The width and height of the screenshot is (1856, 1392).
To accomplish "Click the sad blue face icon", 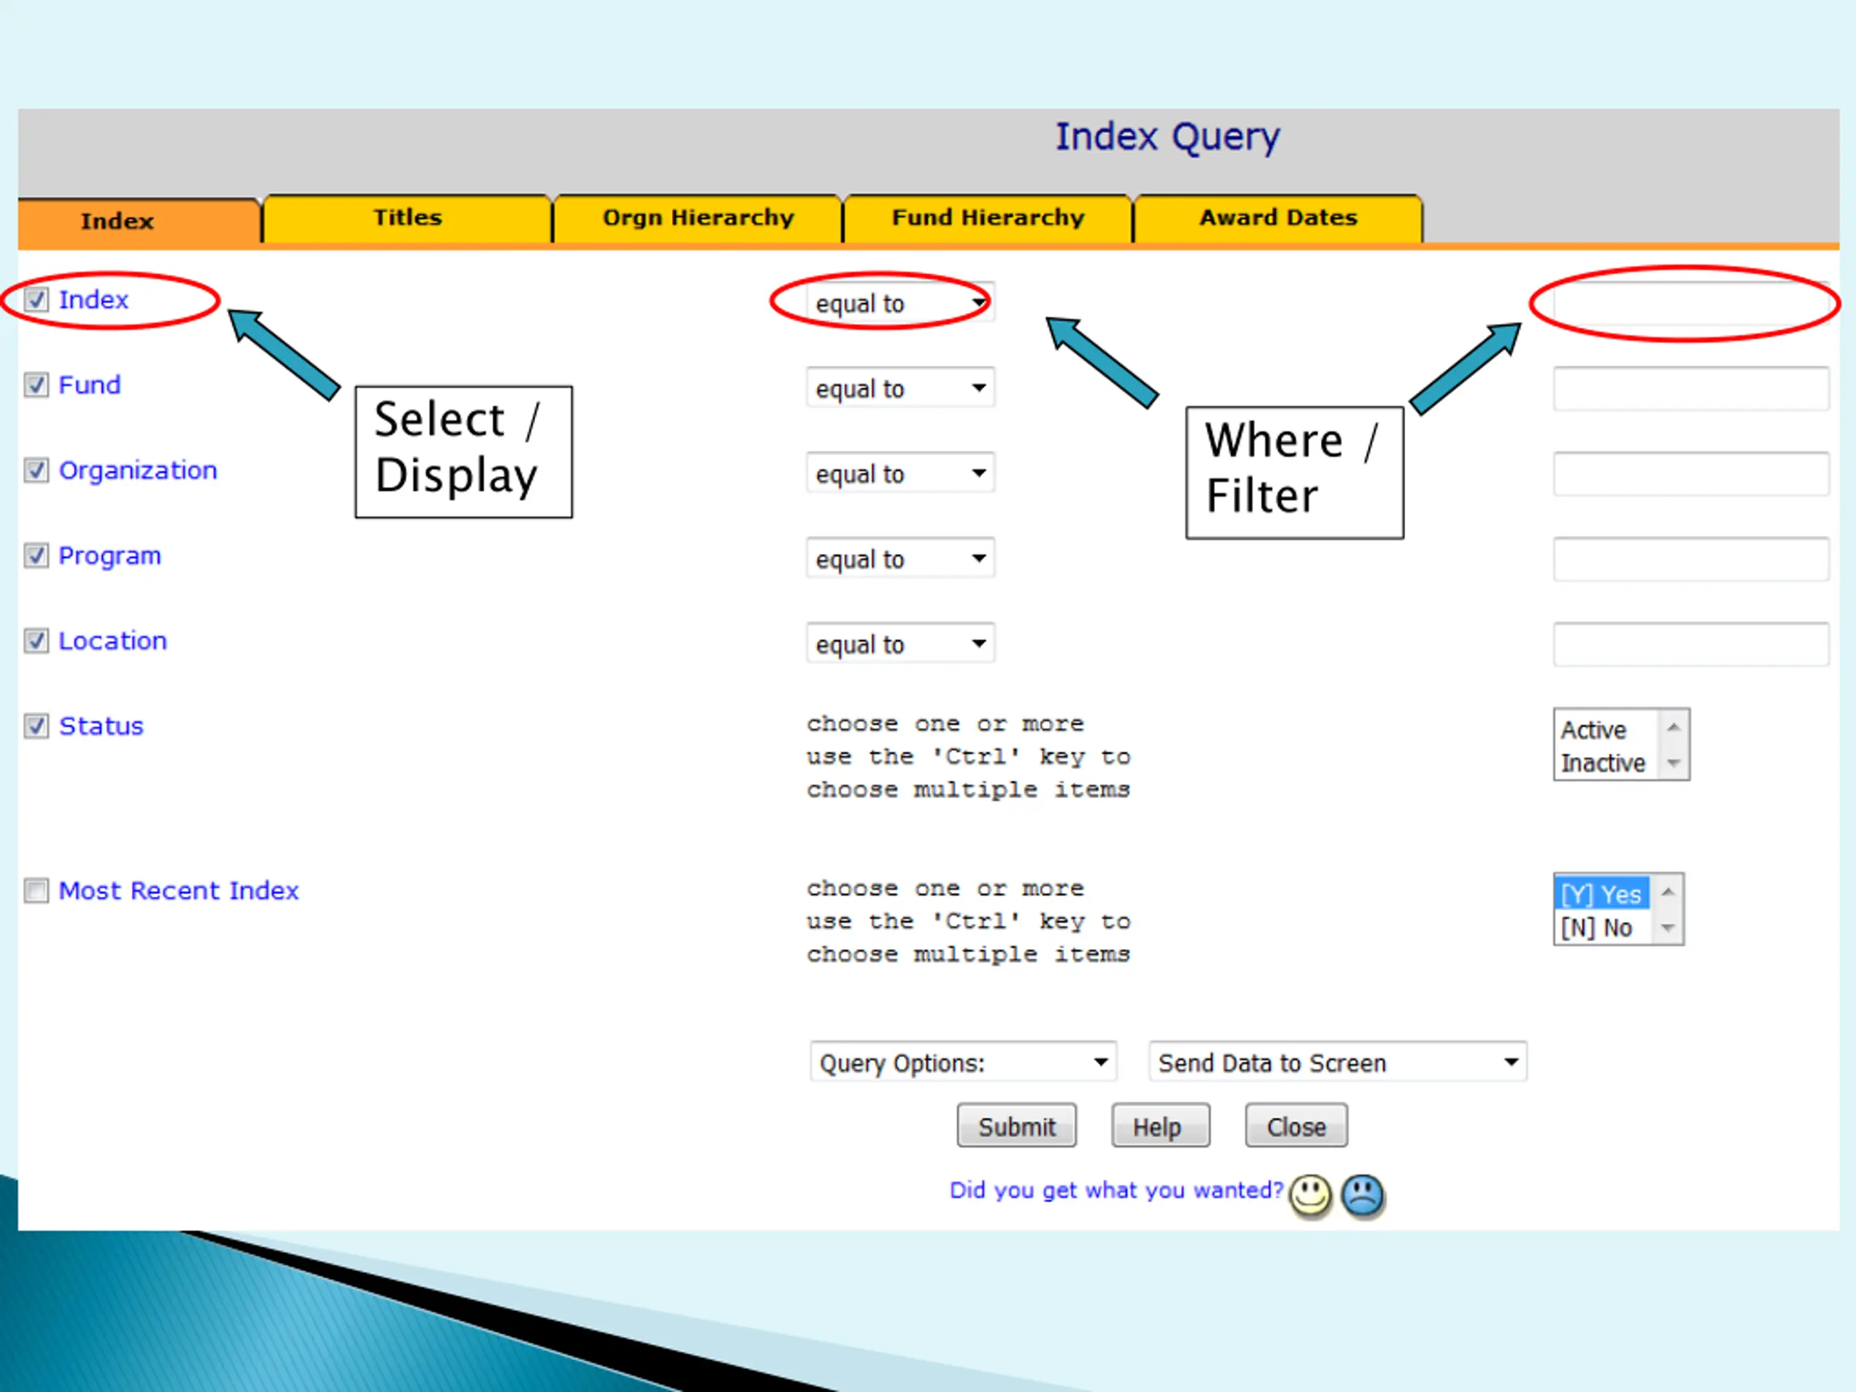I will (1362, 1195).
